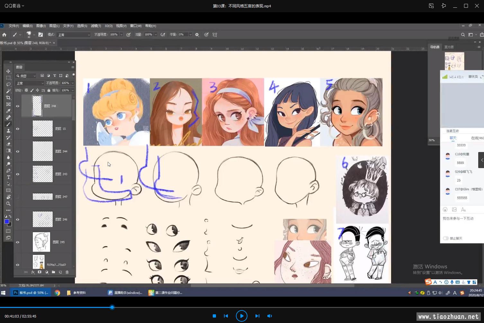Expand the layer 不透明度 opacity dropdown

73,83
